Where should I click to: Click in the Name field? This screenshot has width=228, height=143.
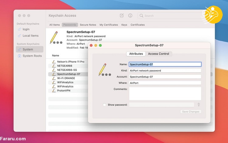tap(165, 64)
